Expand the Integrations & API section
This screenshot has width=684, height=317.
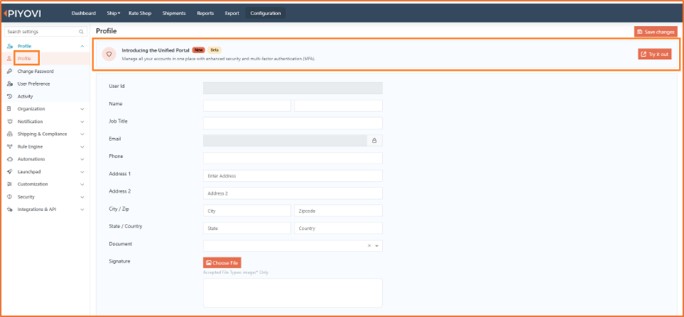[82, 209]
